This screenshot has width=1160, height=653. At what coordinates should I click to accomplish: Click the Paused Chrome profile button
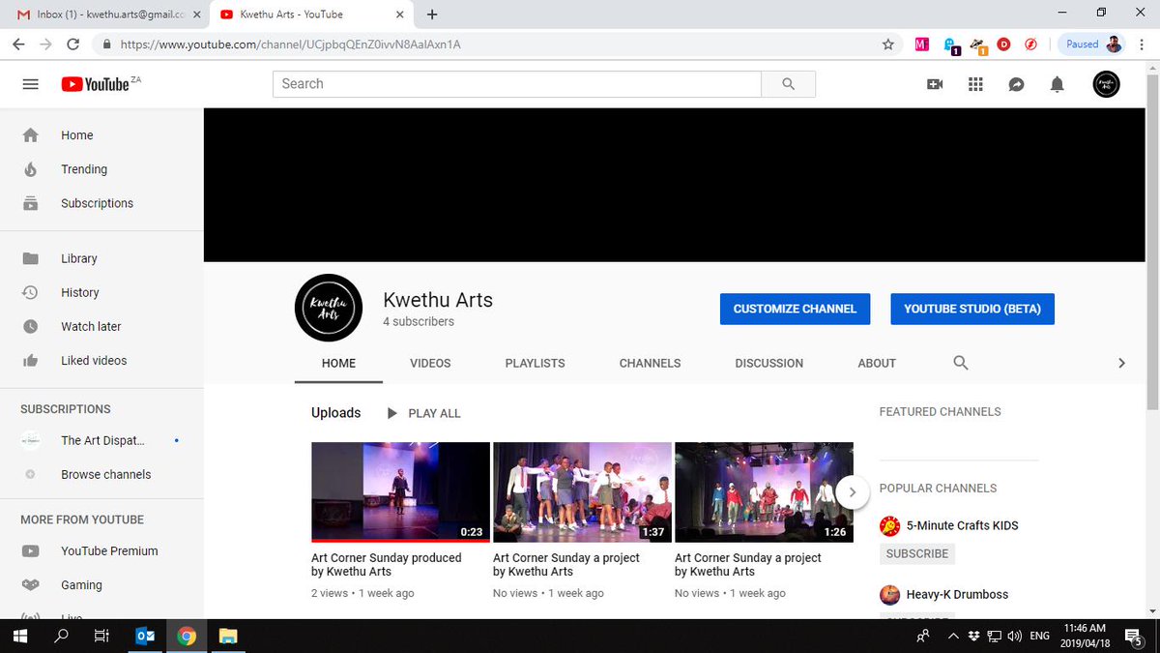point(1091,45)
